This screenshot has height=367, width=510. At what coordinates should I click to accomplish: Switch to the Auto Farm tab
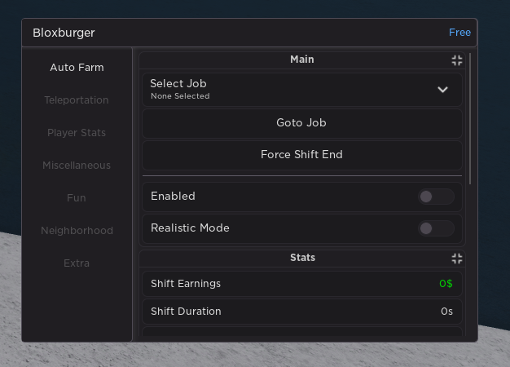[x=77, y=68]
